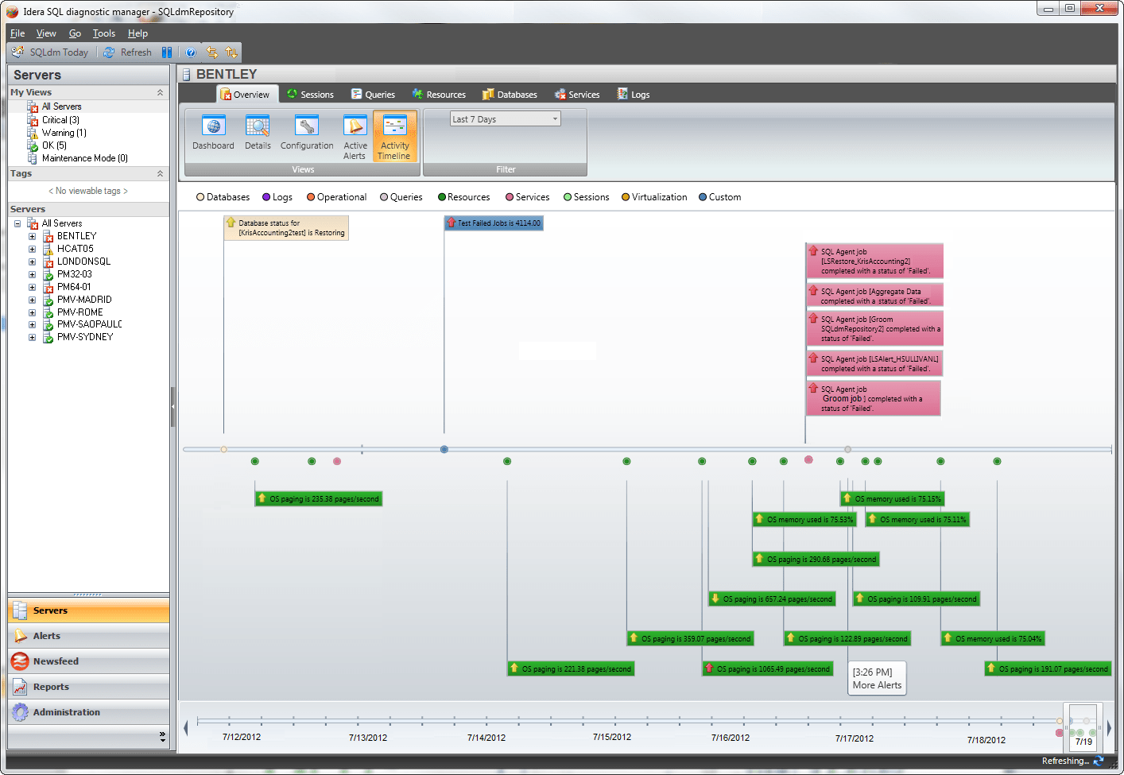Click the help question-mark icon
This screenshot has height=775, width=1124.
tap(191, 52)
